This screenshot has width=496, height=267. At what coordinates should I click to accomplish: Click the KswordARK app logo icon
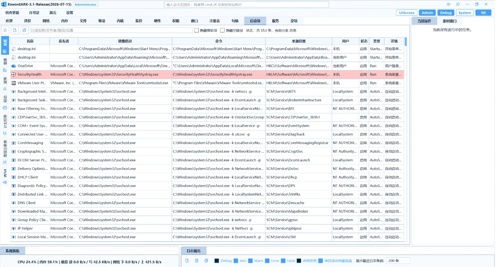click(4, 4)
